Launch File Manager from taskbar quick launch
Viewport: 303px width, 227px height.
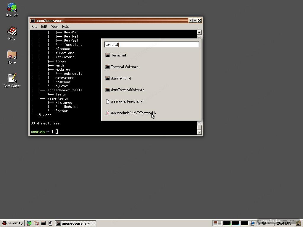36,223
